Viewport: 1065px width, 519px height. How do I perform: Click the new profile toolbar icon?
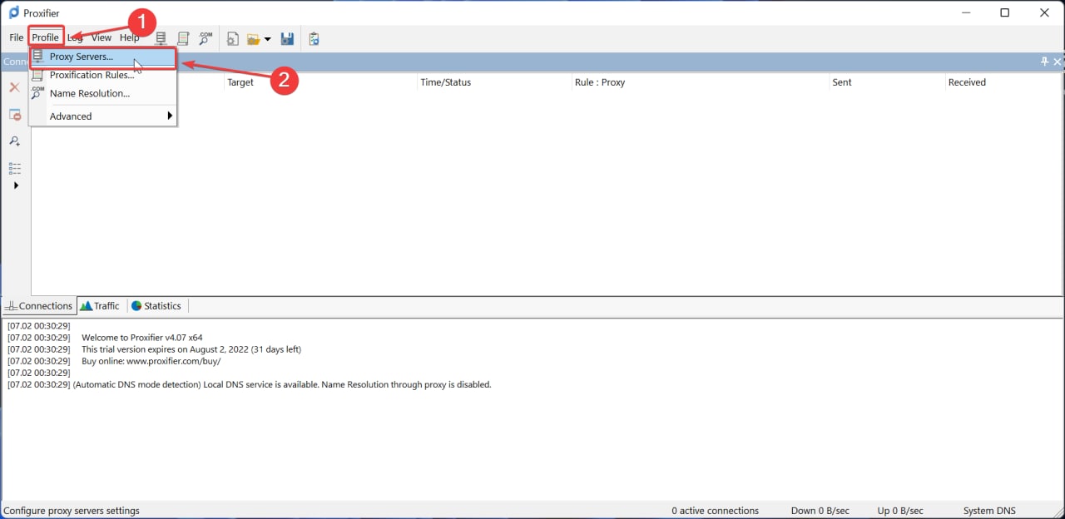point(233,38)
